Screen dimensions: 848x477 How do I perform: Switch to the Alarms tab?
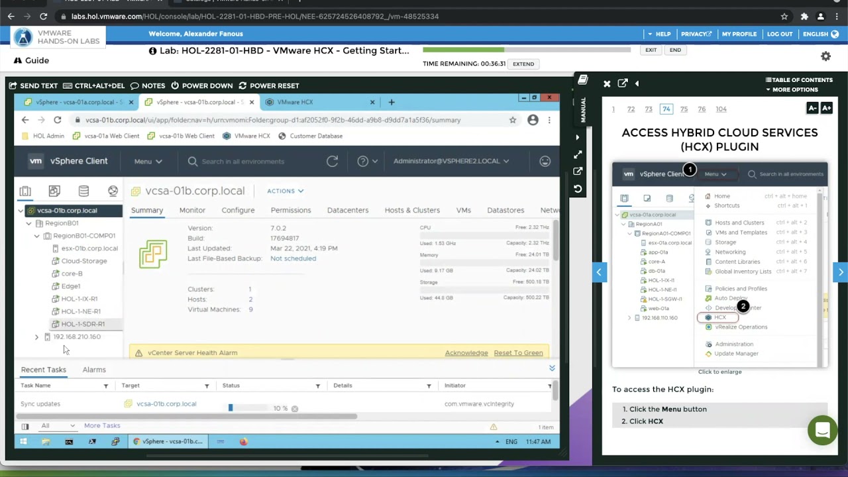point(94,370)
